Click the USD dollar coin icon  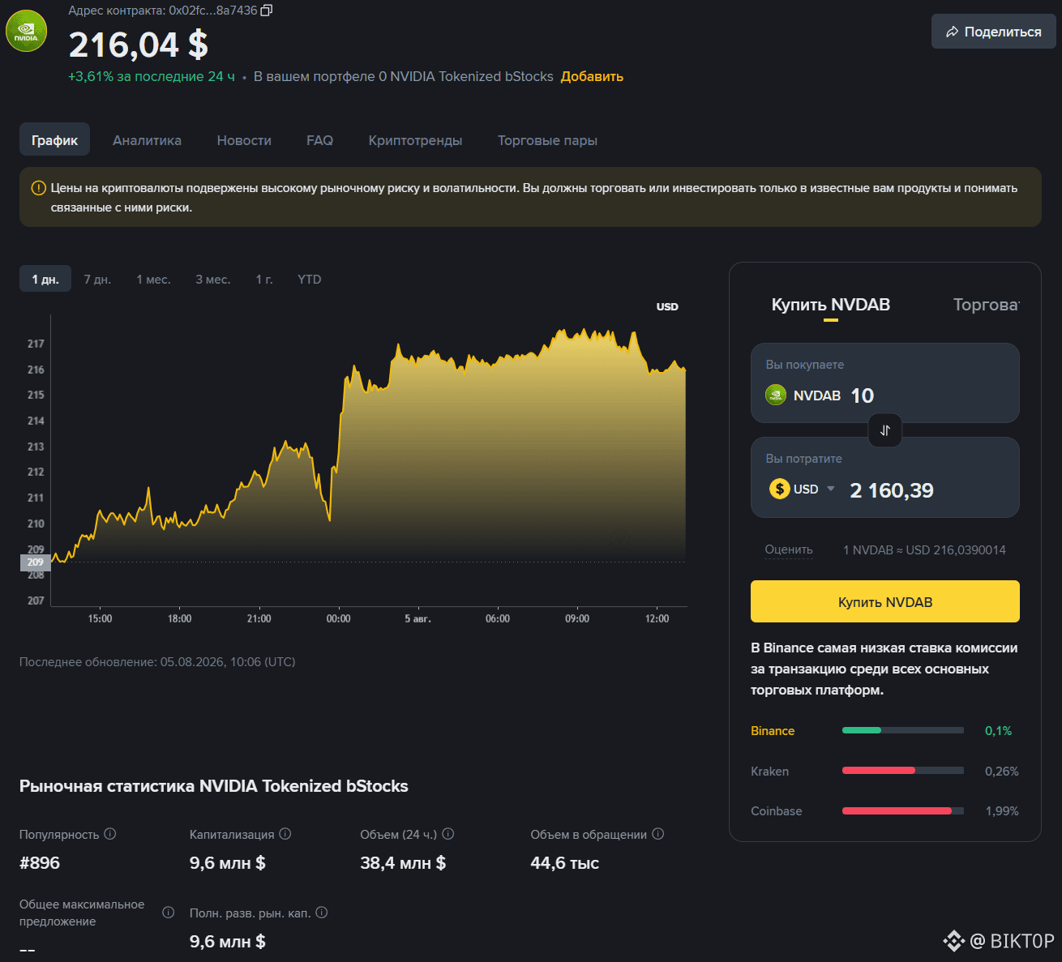pyautogui.click(x=780, y=489)
